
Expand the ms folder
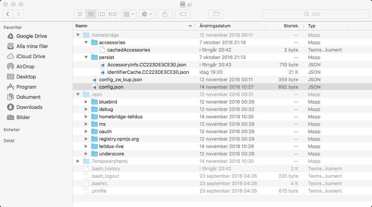86,124
